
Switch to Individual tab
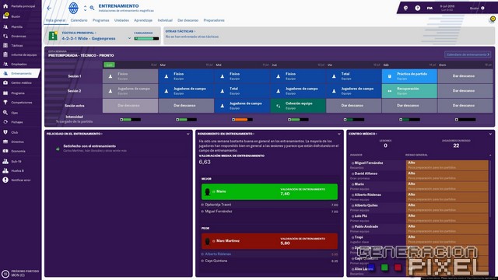pos(165,20)
